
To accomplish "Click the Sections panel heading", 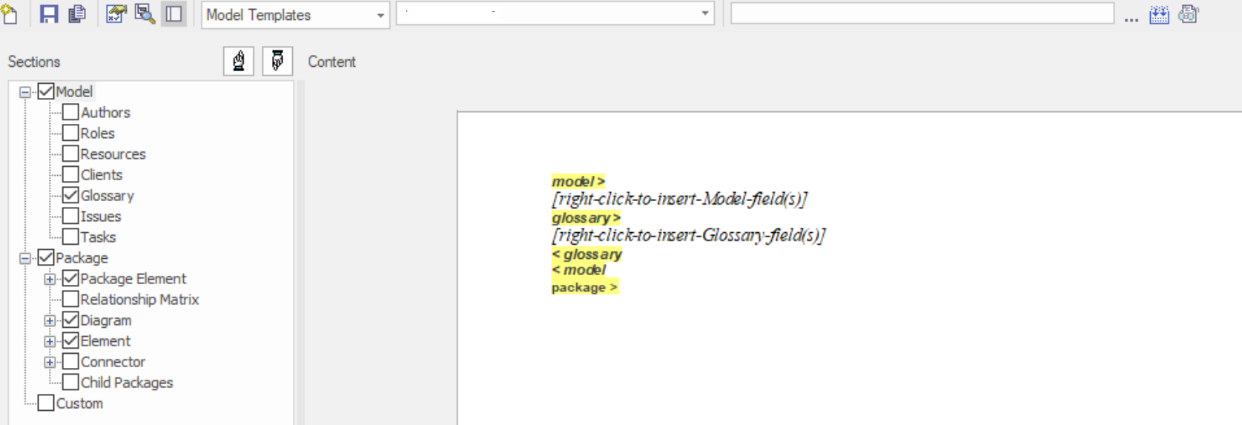I will tap(34, 62).
